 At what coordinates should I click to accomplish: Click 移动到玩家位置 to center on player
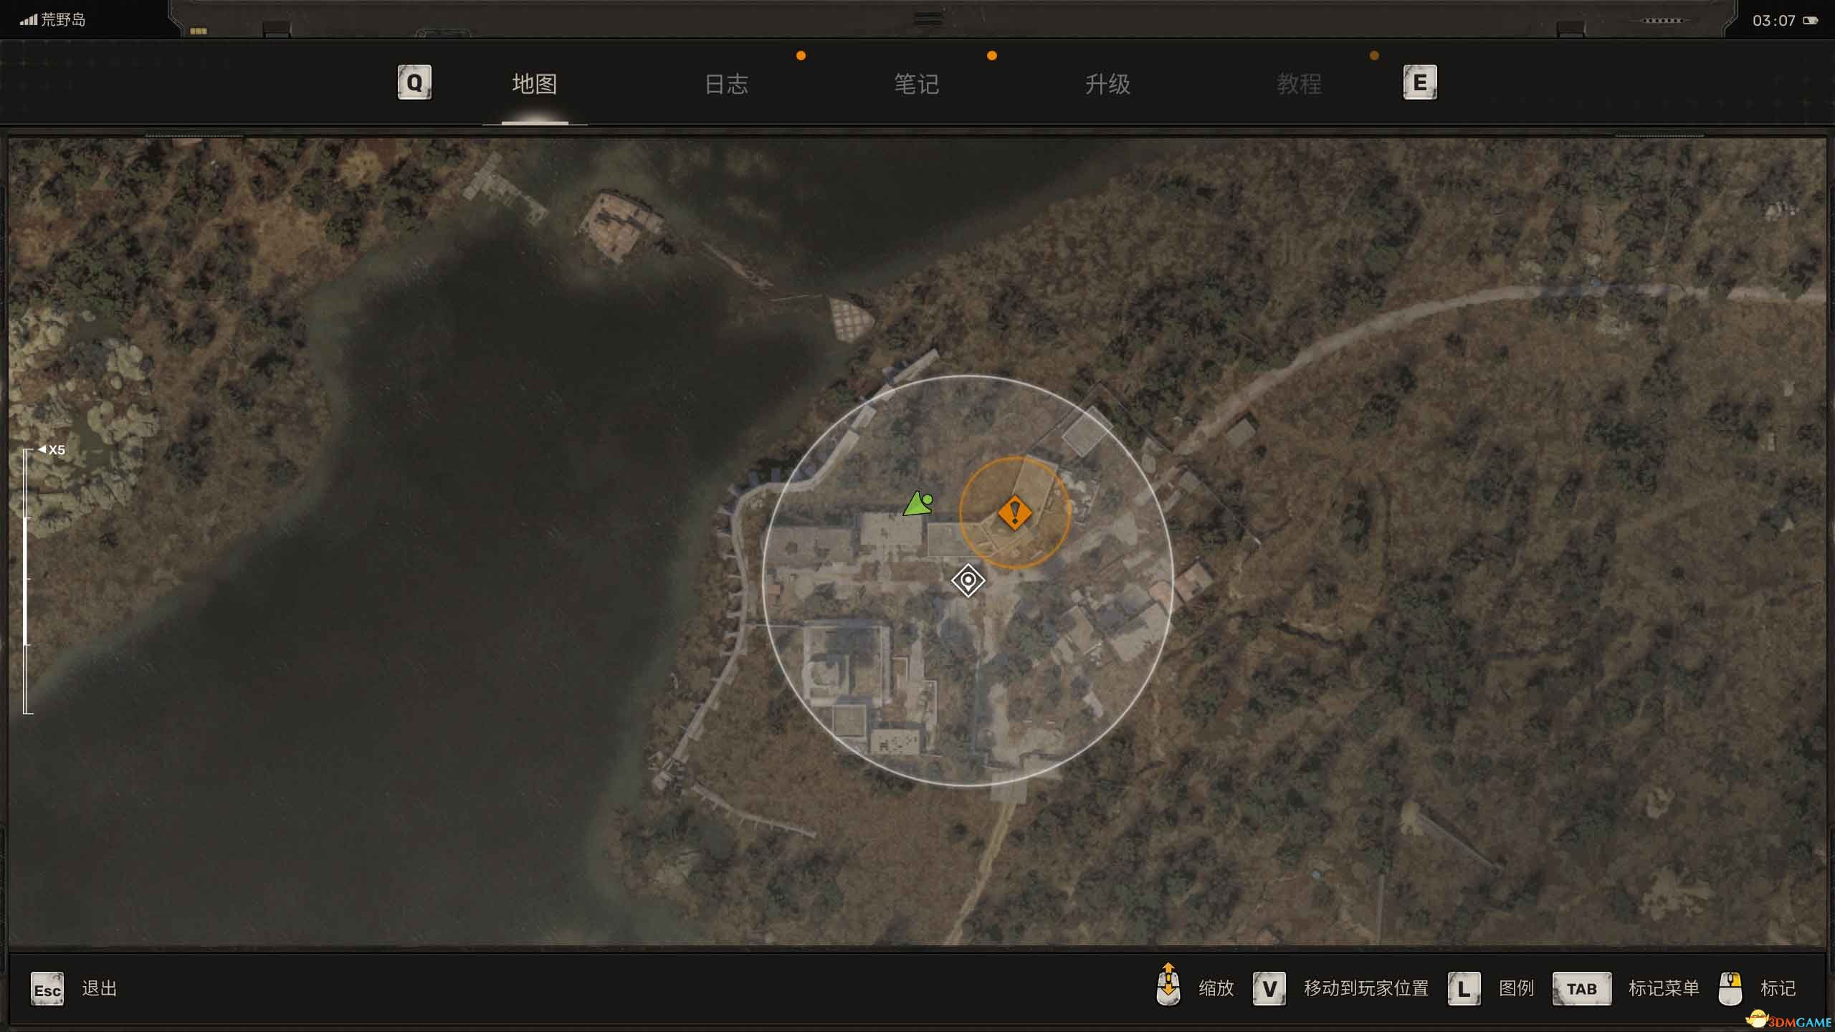click(1366, 988)
